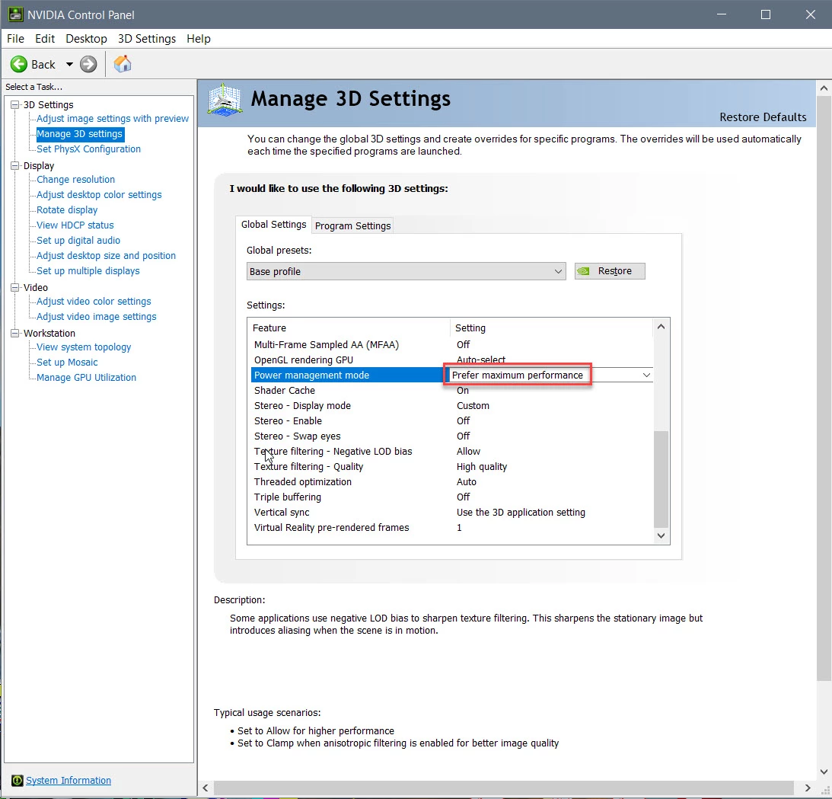This screenshot has height=799, width=832.
Task: Open the File menu
Action: pyautogui.click(x=15, y=39)
